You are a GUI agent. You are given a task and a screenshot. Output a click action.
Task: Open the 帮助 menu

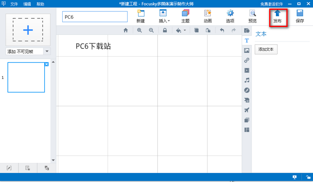(x=40, y=4)
